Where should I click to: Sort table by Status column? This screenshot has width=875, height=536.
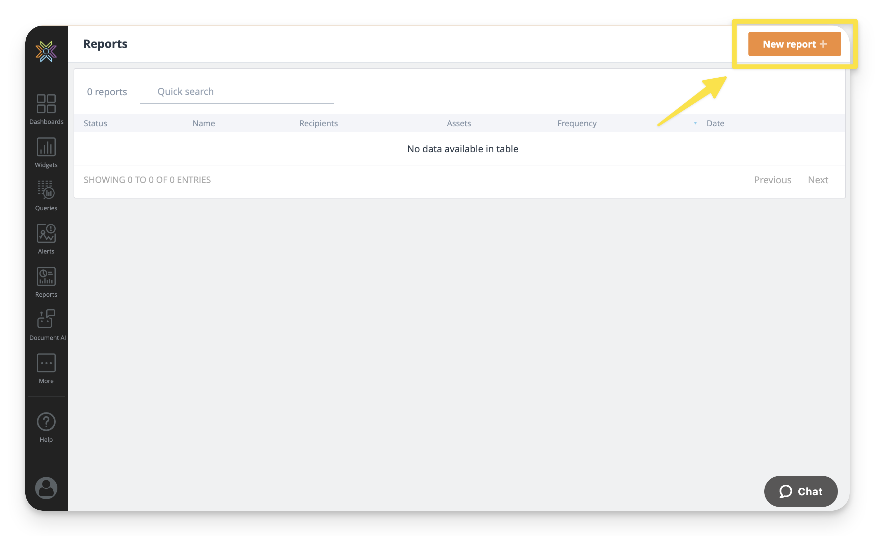[x=95, y=123]
